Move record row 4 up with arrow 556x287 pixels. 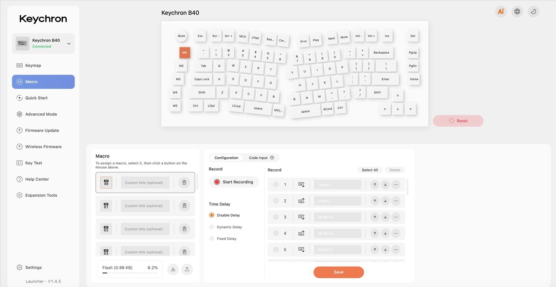click(375, 233)
